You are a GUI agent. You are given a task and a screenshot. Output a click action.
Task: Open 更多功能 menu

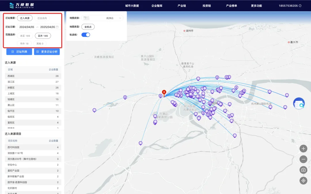click(257, 6)
